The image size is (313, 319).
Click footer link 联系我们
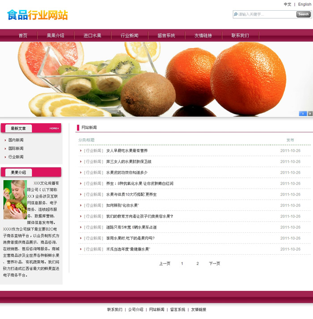coord(115,310)
